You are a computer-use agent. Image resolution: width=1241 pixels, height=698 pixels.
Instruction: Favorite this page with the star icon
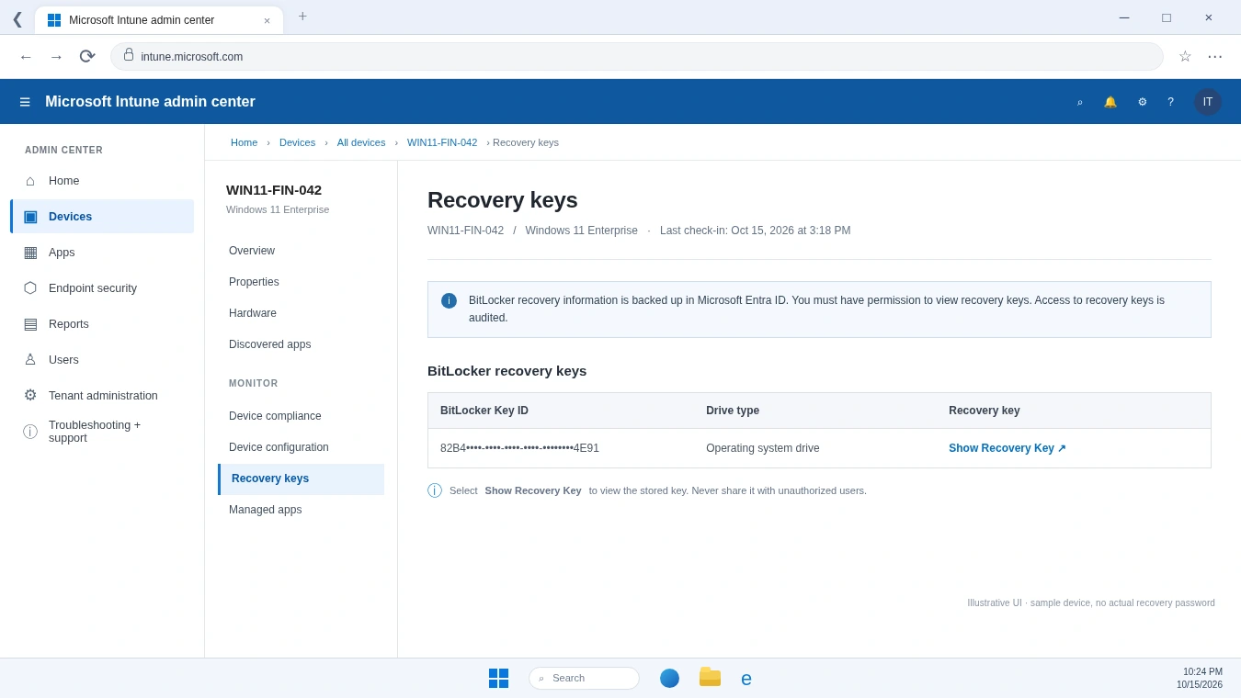pos(1185,56)
